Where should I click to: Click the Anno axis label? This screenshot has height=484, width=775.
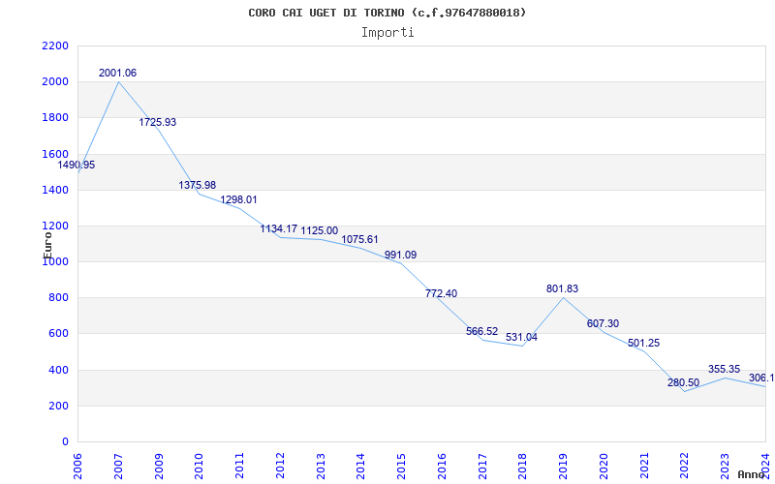(752, 475)
